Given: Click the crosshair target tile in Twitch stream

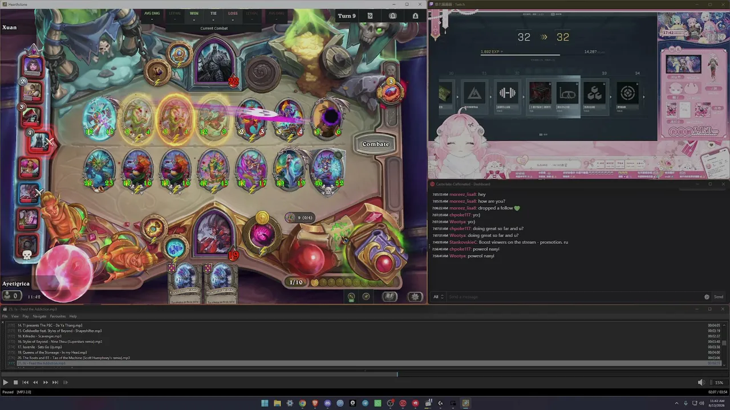Looking at the screenshot, I should coord(627,93).
